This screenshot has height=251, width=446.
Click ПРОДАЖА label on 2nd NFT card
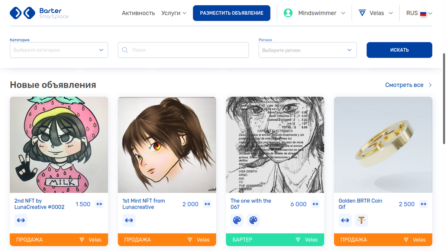coord(30,240)
